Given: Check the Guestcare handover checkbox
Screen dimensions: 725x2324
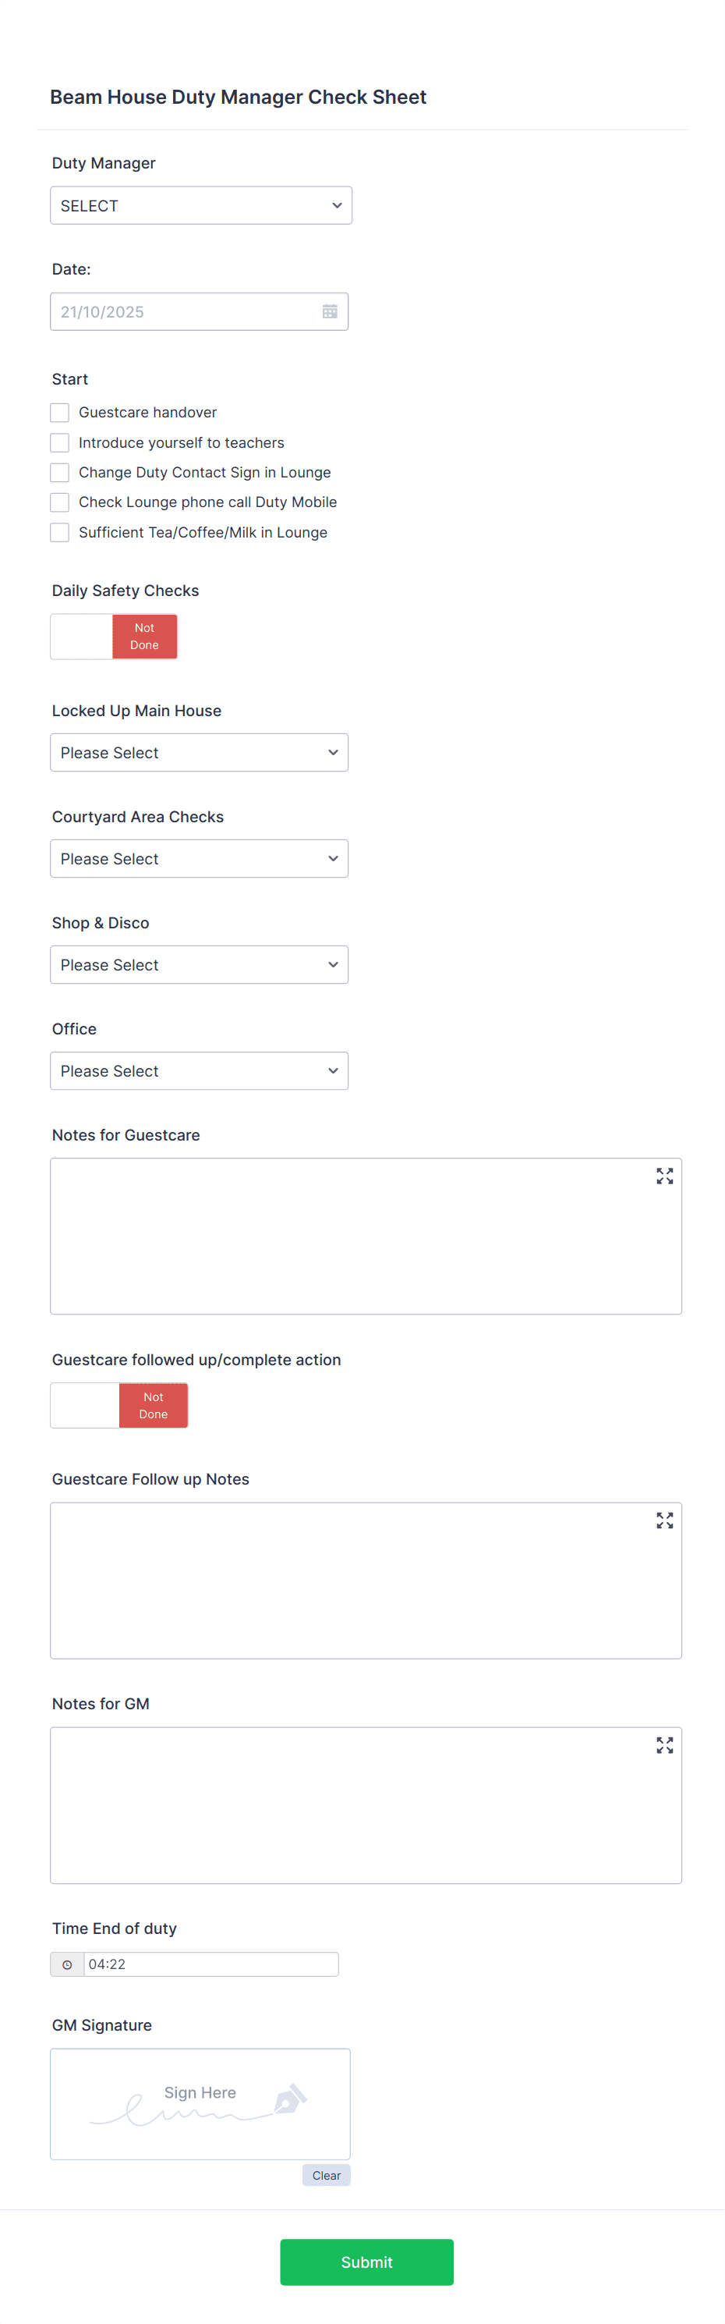Looking at the screenshot, I should [58, 412].
